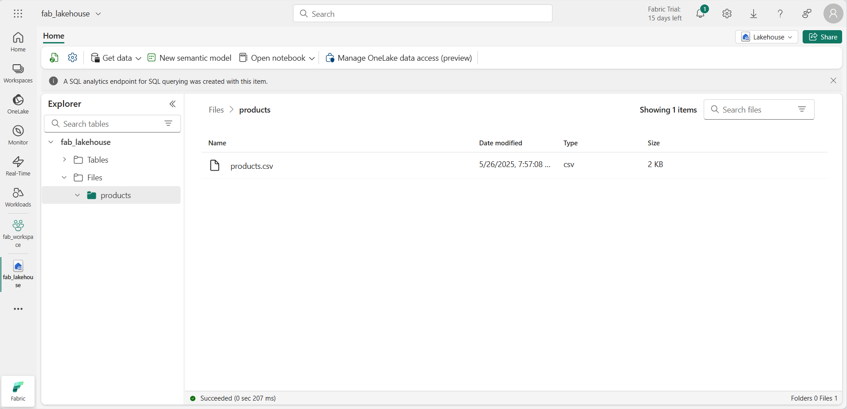
Task: Click the refresh icon in toolbar
Action: [x=54, y=58]
